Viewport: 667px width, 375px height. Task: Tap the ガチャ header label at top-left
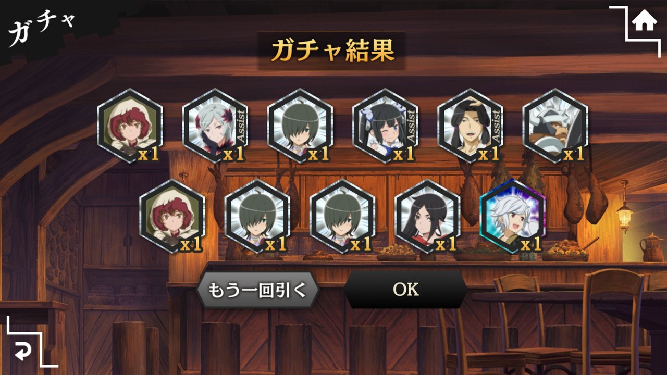[x=42, y=28]
